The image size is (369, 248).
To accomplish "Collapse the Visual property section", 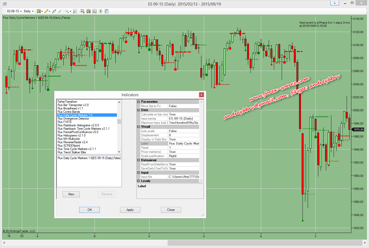I will point(139,127).
